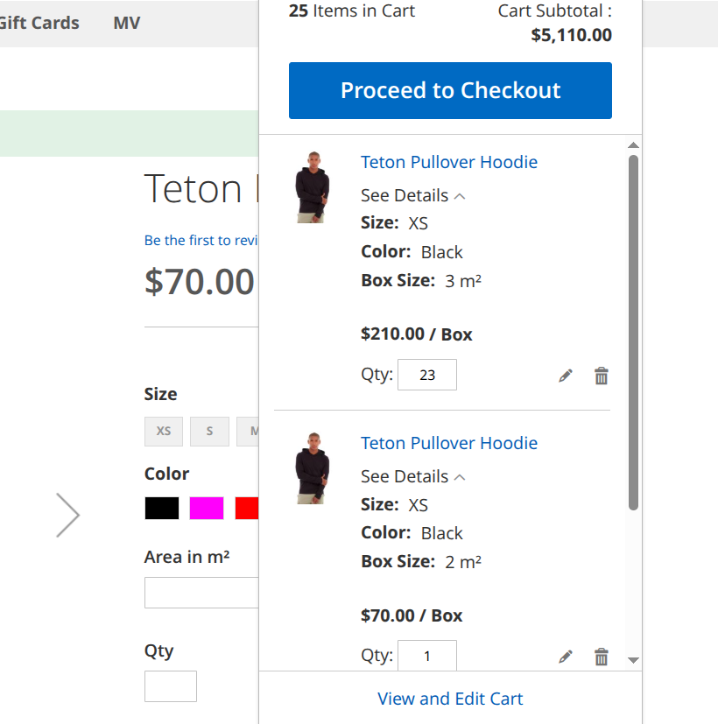Choose the magenta color swatch
Image resolution: width=718 pixels, height=724 pixels.
(207, 509)
